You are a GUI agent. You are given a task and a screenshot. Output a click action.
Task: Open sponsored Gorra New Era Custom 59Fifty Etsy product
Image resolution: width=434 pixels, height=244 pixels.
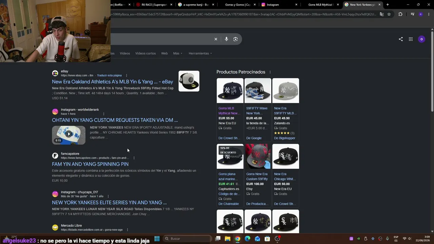click(257, 177)
